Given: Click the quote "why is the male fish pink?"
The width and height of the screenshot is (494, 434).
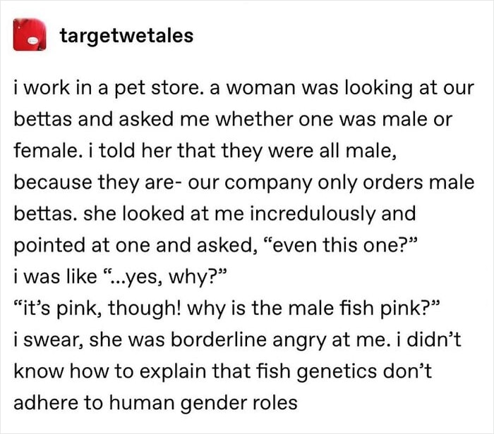Looking at the screenshot, I should point(313,308).
